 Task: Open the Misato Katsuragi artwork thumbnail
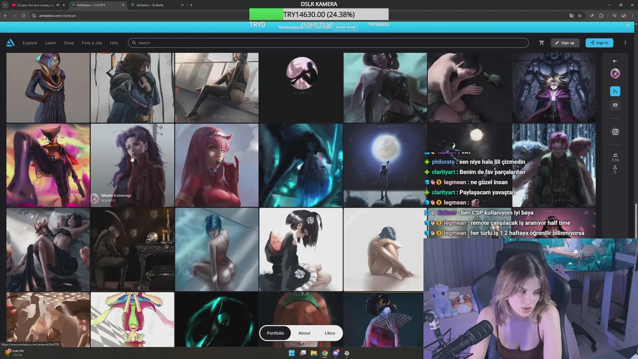coord(132,165)
